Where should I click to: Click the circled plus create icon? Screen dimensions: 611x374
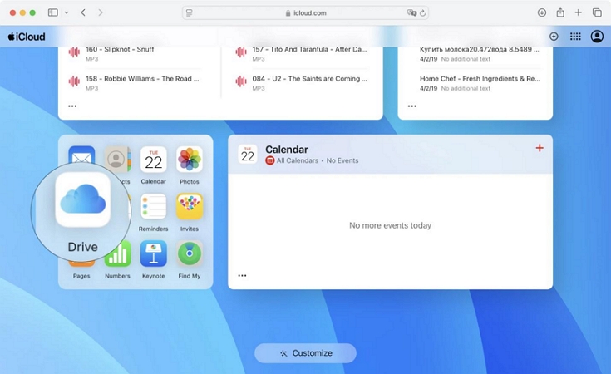pos(554,37)
